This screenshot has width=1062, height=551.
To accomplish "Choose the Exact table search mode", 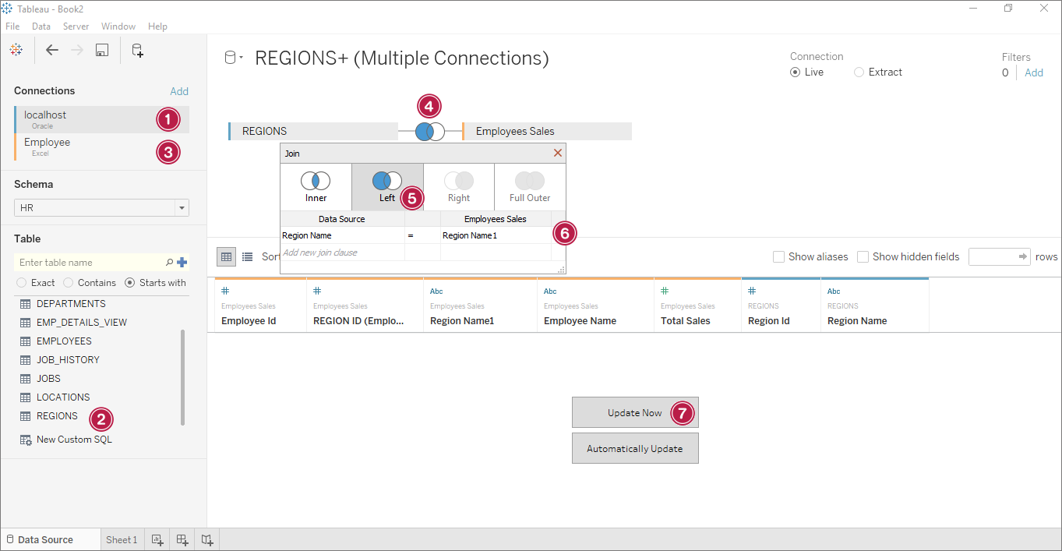I will coord(22,283).
